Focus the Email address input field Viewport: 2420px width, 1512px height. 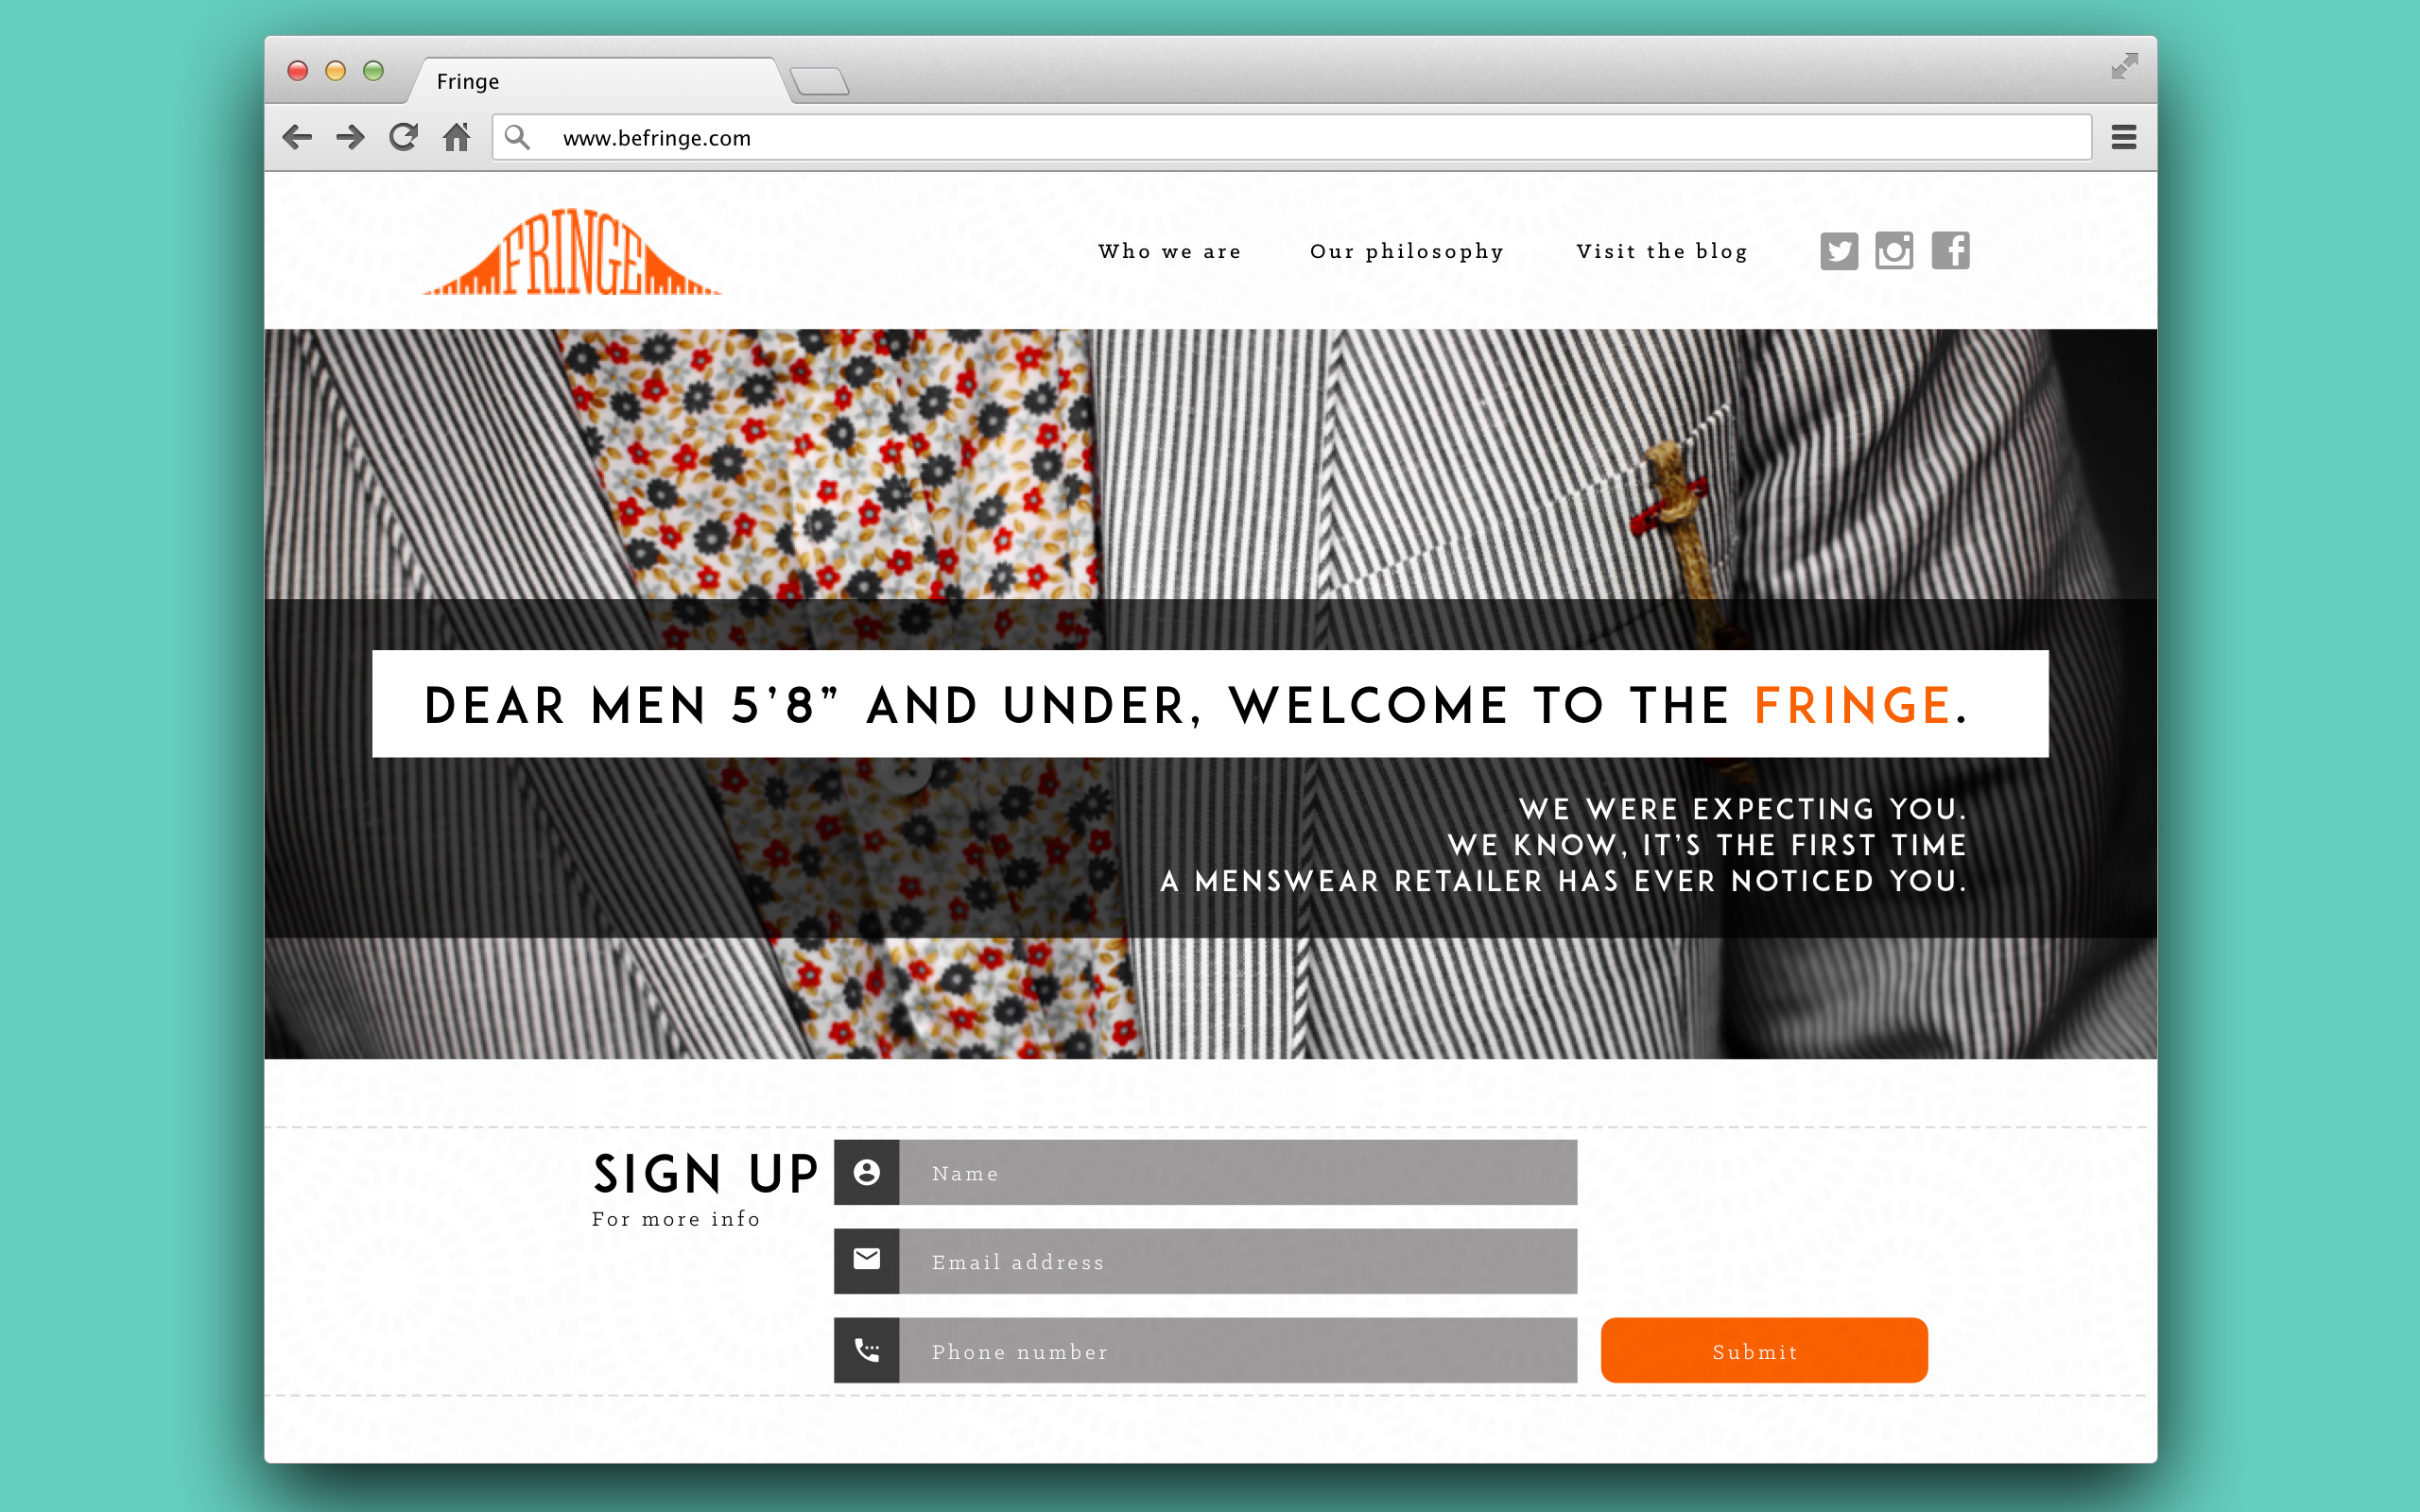coord(1238,1261)
